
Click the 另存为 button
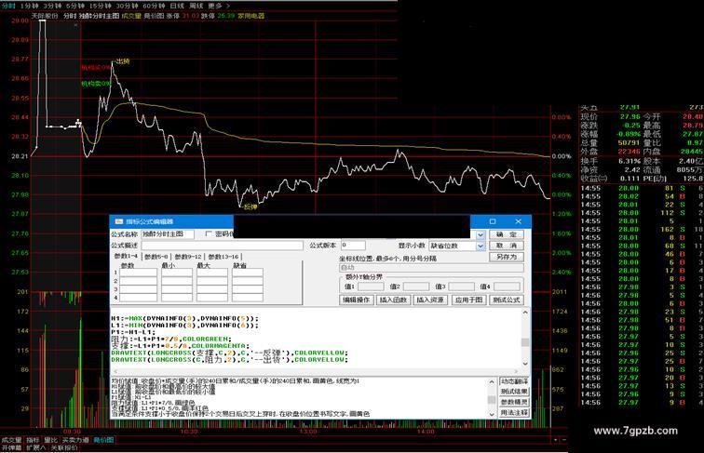[x=507, y=257]
